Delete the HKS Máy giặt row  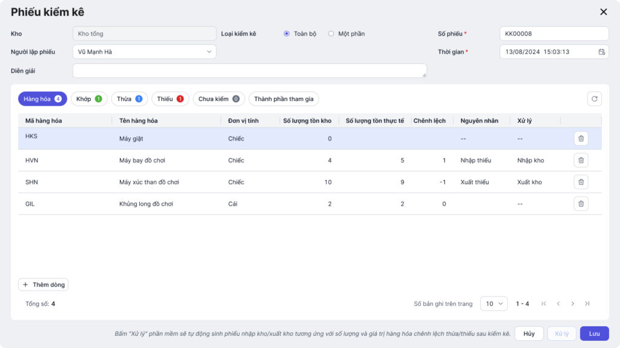pos(581,138)
